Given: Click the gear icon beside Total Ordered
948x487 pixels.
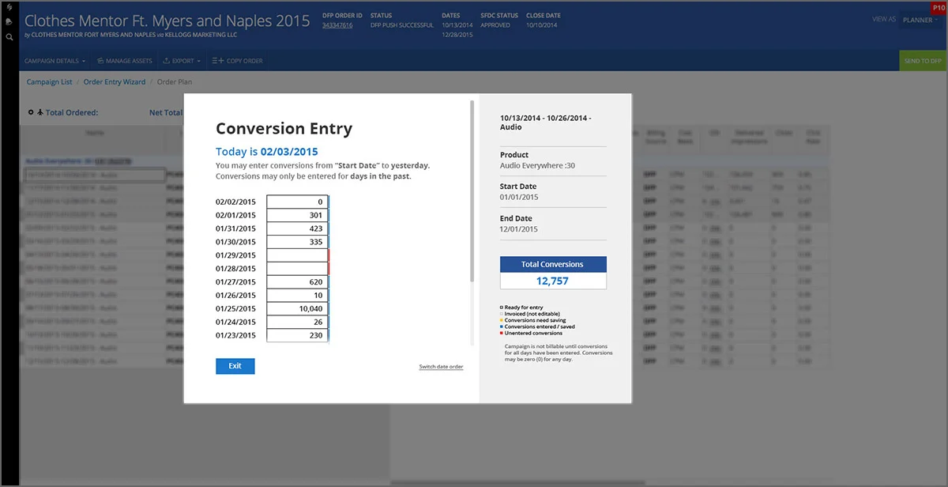Looking at the screenshot, I should pyautogui.click(x=31, y=112).
